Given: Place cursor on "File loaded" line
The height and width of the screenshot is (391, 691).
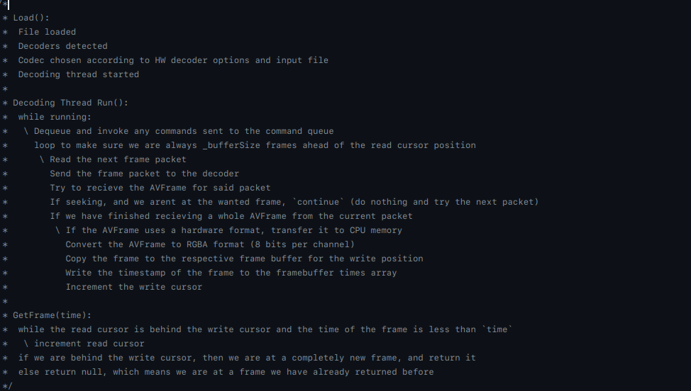Looking at the screenshot, I should pos(47,32).
